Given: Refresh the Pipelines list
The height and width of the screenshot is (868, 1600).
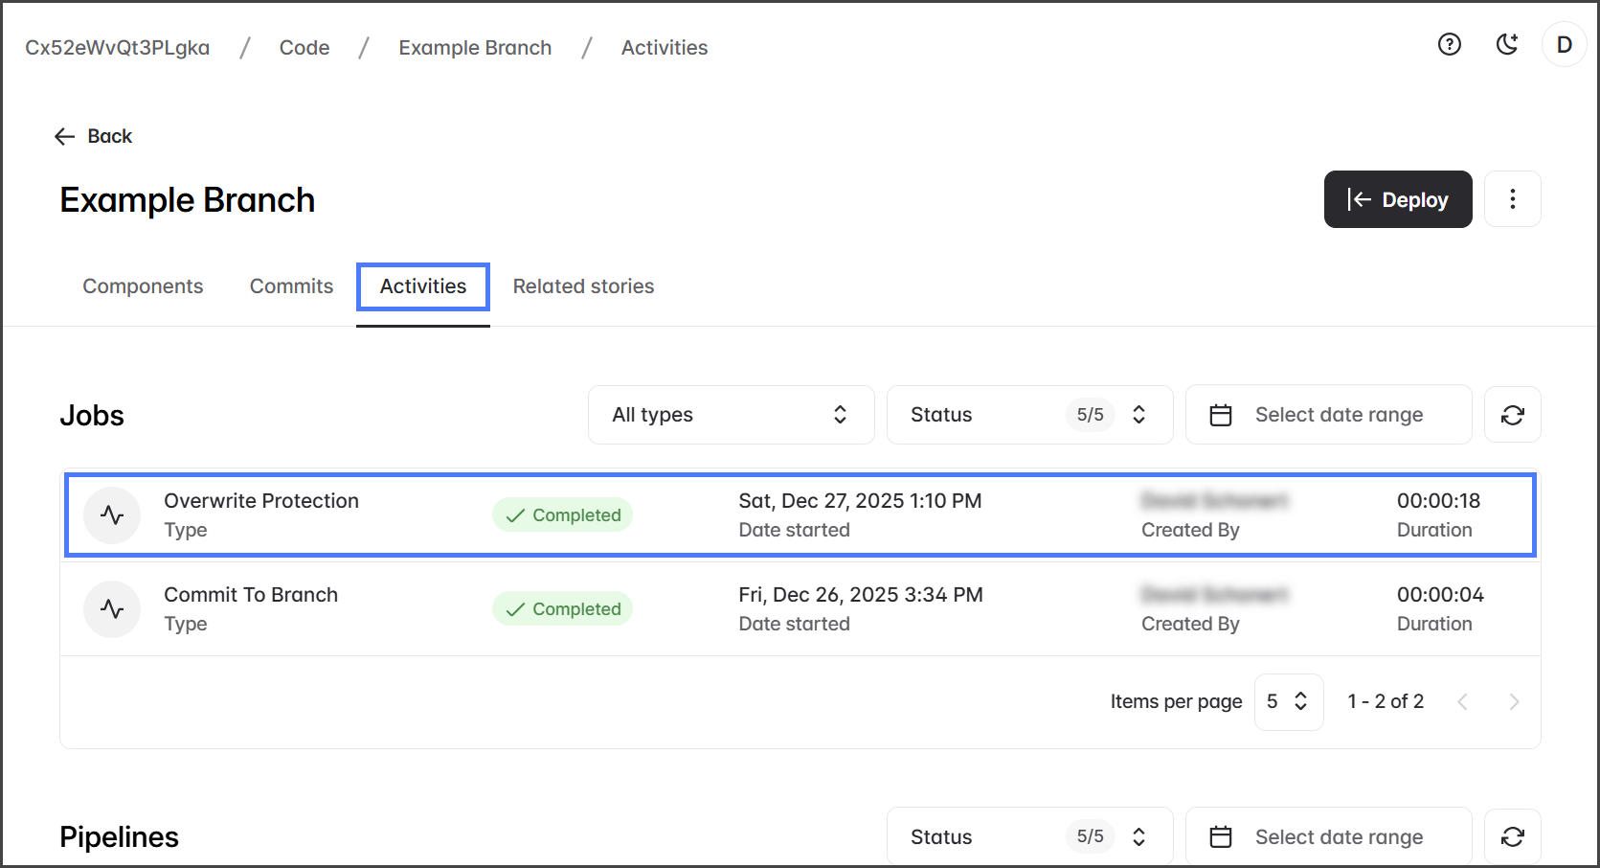Looking at the screenshot, I should (1512, 837).
